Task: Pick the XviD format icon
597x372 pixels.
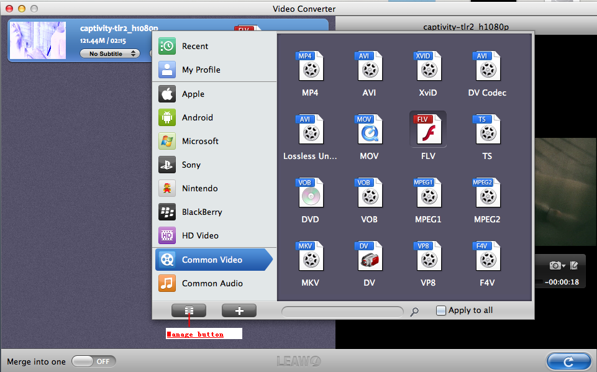Action: point(428,66)
